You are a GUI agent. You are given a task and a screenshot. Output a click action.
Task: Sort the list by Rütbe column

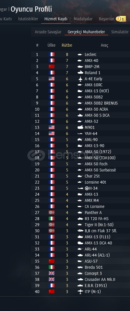click(x=67, y=45)
